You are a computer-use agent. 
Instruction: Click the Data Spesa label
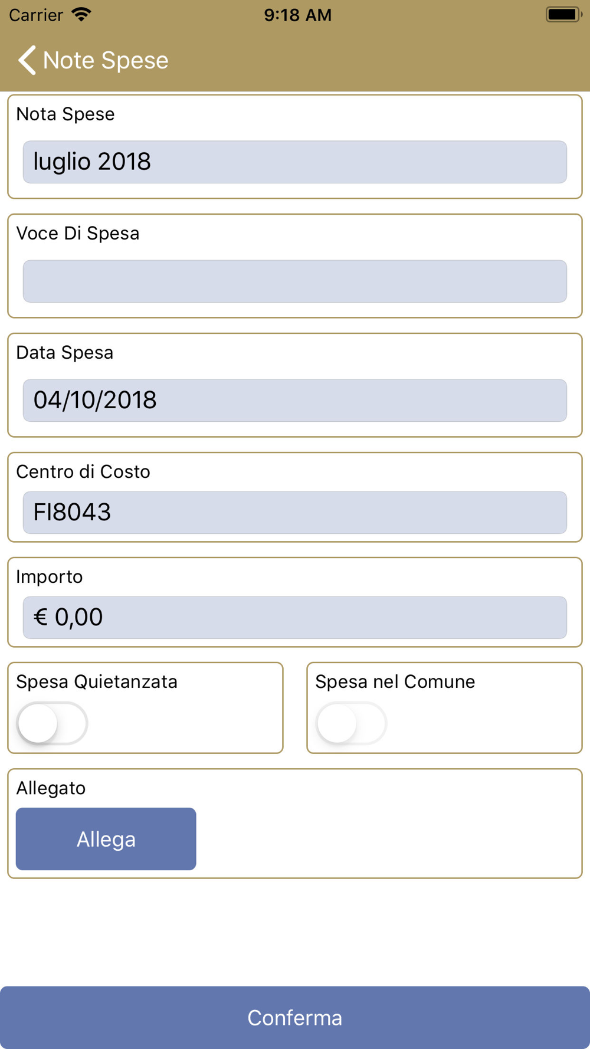point(65,353)
